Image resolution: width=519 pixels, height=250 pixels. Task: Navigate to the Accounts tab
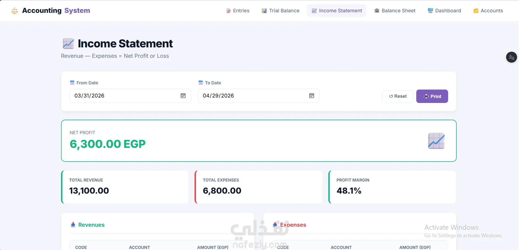click(488, 11)
